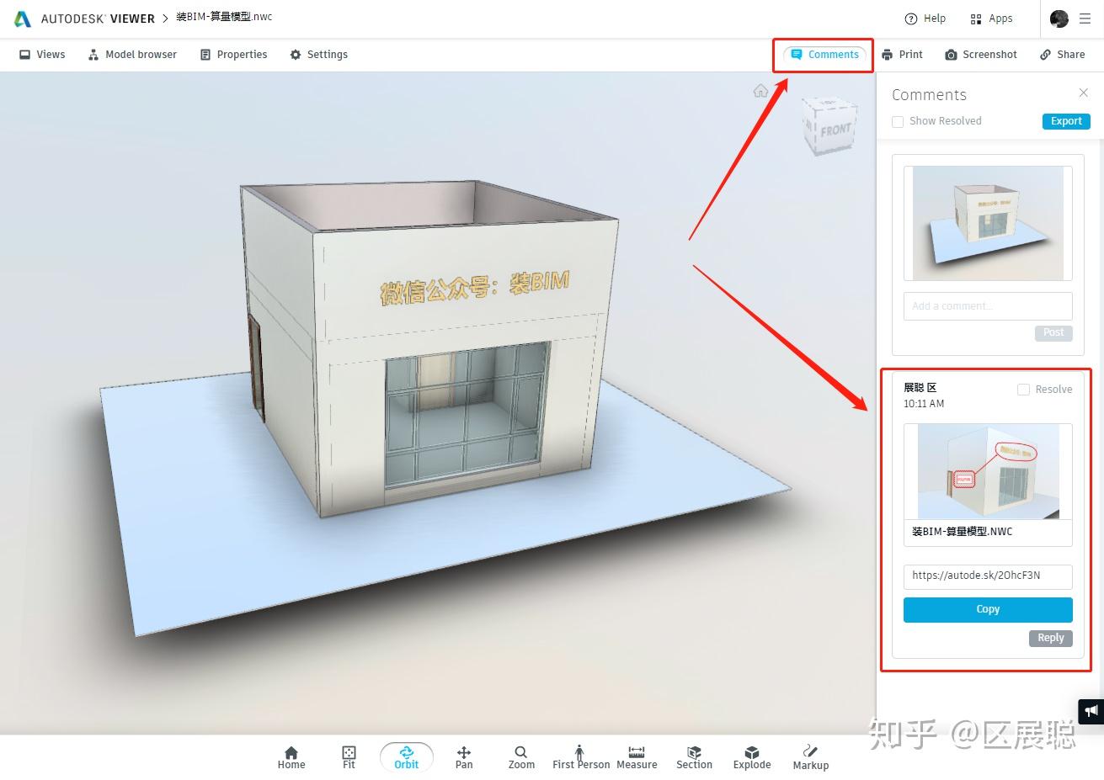The height and width of the screenshot is (780, 1104).
Task: Enable the Show Resolved checkbox
Action: (898, 121)
